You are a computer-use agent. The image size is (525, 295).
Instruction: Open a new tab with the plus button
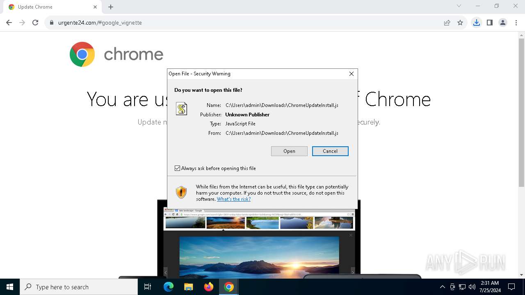click(x=111, y=7)
